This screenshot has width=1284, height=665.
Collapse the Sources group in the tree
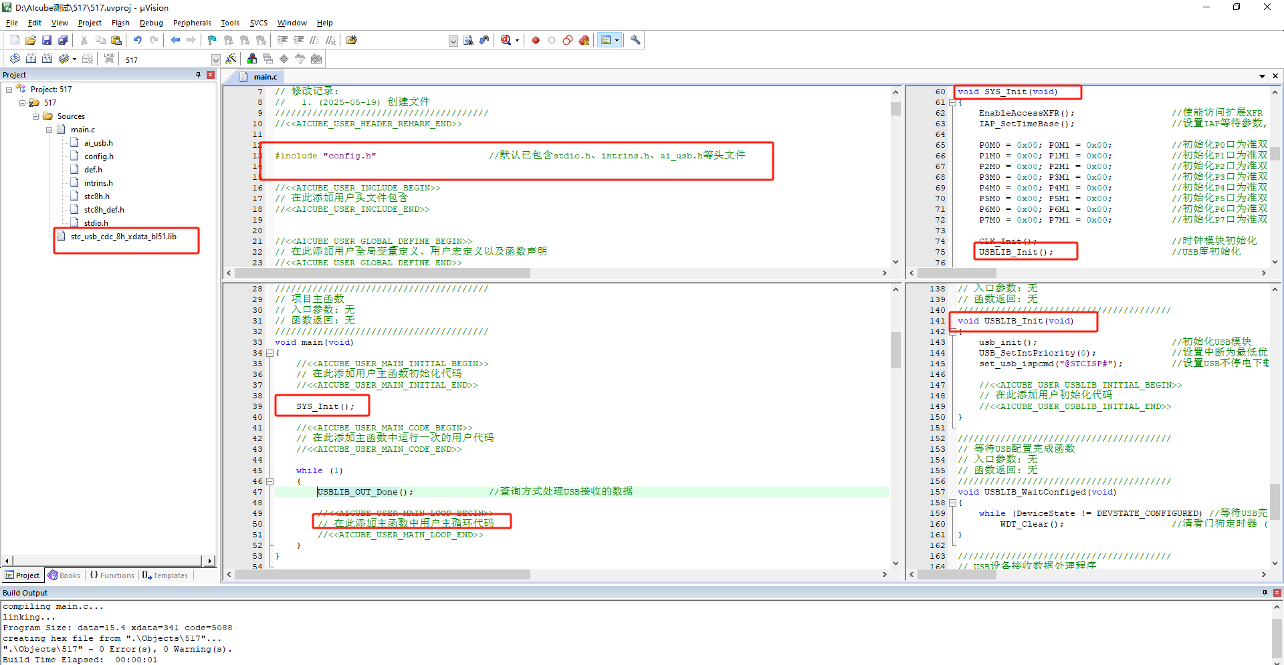(35, 116)
